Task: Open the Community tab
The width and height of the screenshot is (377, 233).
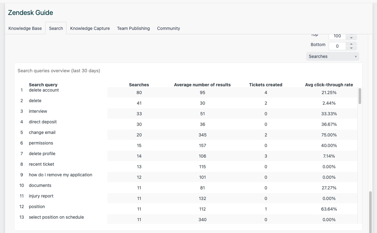Action: pyautogui.click(x=169, y=28)
